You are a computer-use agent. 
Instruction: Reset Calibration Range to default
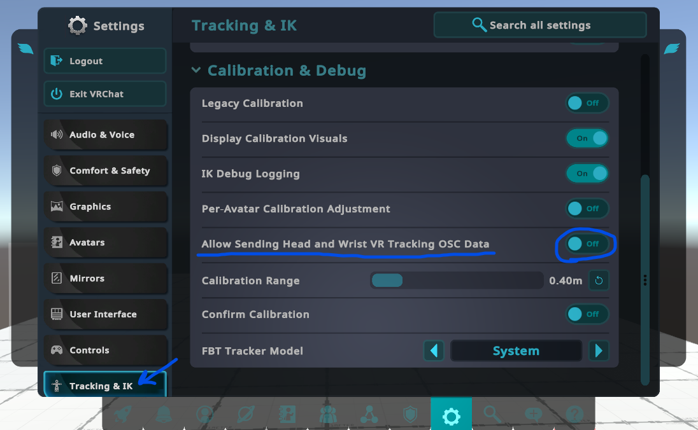click(x=599, y=281)
